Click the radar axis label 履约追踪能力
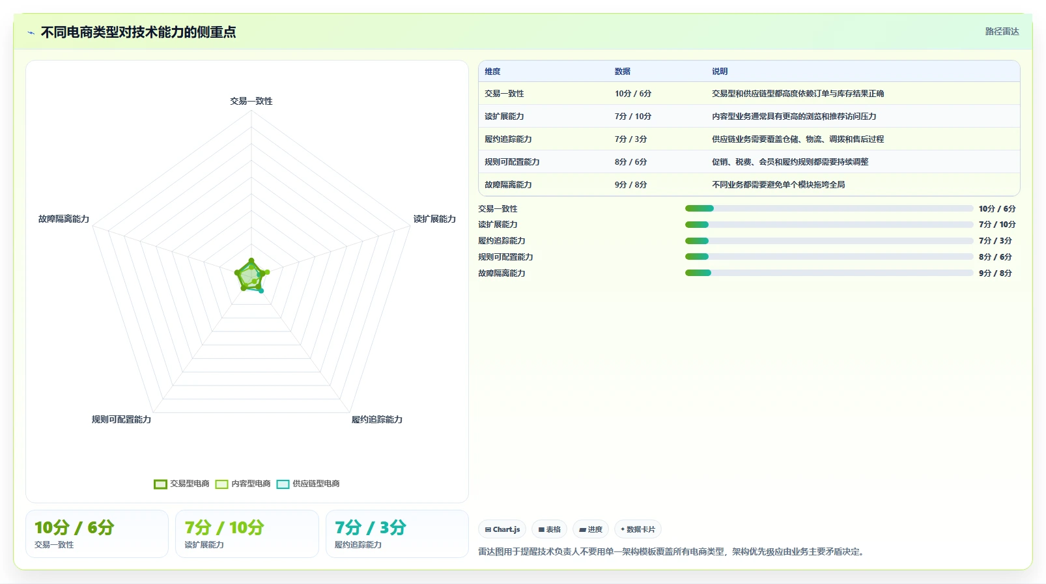 377,419
